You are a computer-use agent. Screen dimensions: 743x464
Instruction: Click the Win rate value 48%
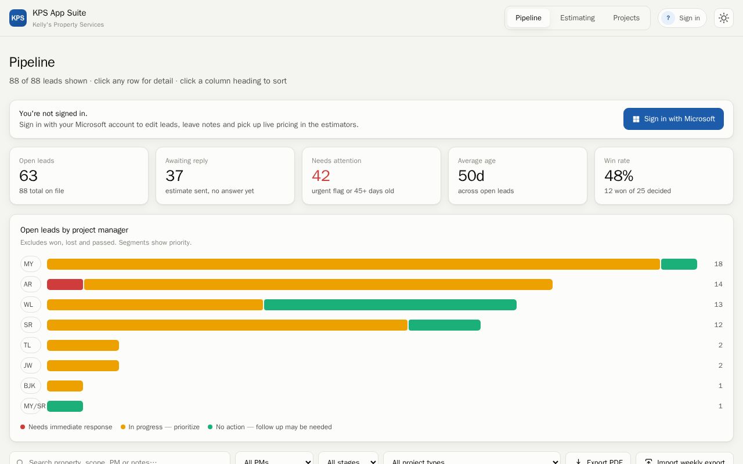click(619, 176)
